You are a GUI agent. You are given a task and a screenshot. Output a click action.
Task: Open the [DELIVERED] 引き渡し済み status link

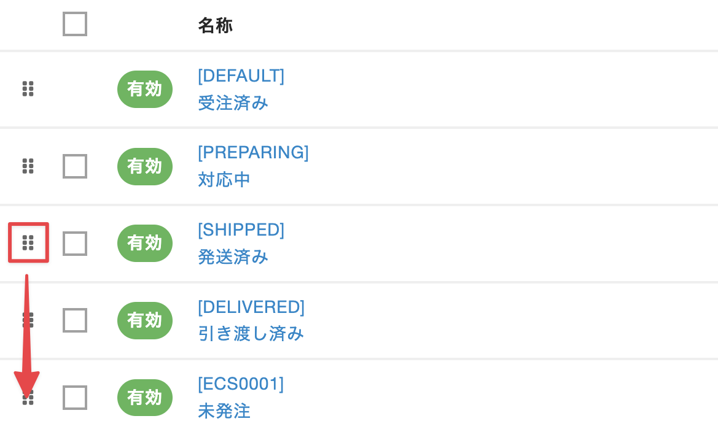click(251, 320)
